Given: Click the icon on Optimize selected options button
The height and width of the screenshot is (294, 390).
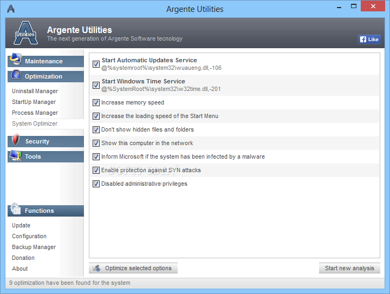Looking at the screenshot, I should tap(96, 268).
